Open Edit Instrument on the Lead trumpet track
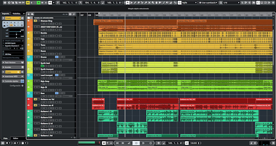 (56, 75)
